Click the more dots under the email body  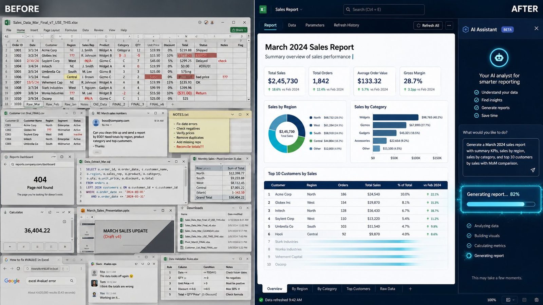(97, 152)
